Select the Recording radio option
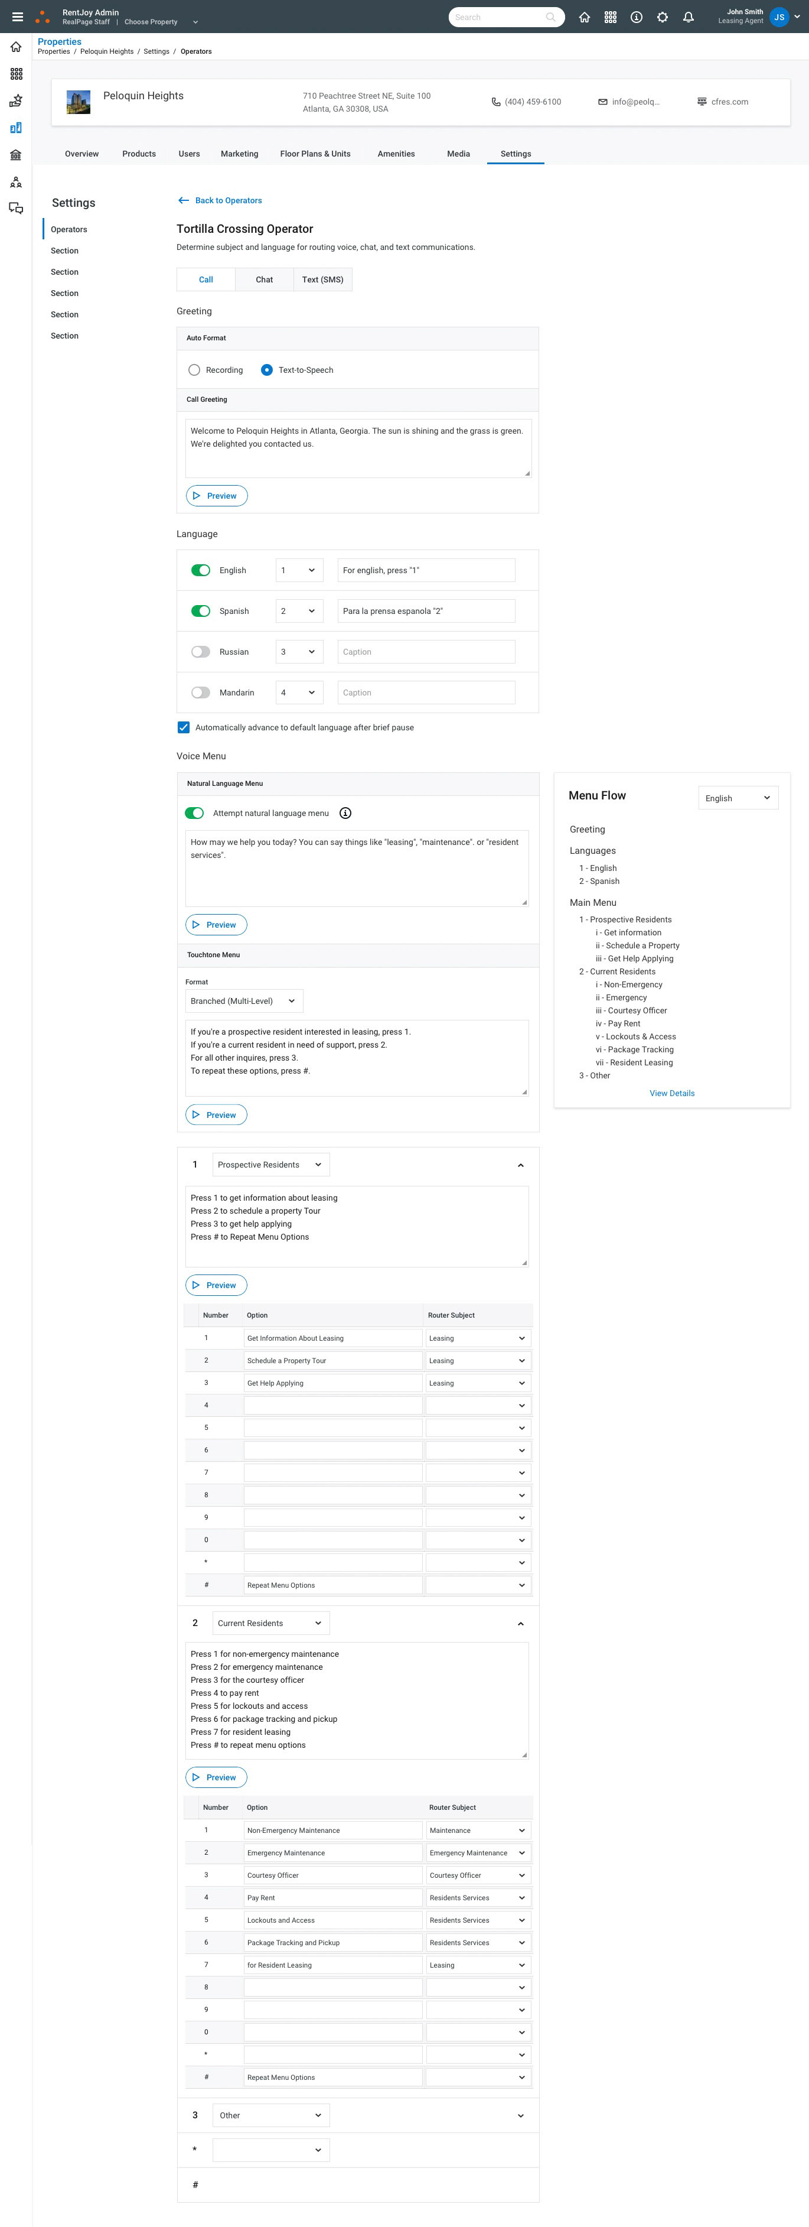Screen dimensions: 809x2227 194,370
